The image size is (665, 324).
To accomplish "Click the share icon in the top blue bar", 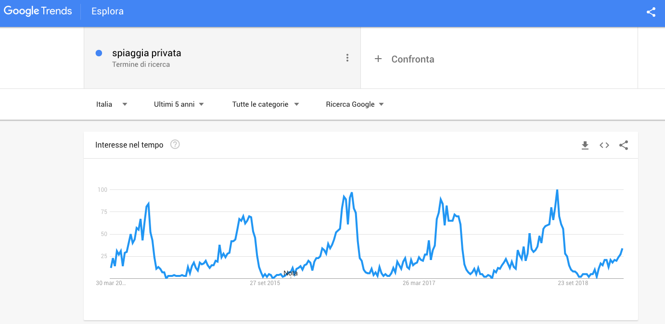I will [x=651, y=12].
